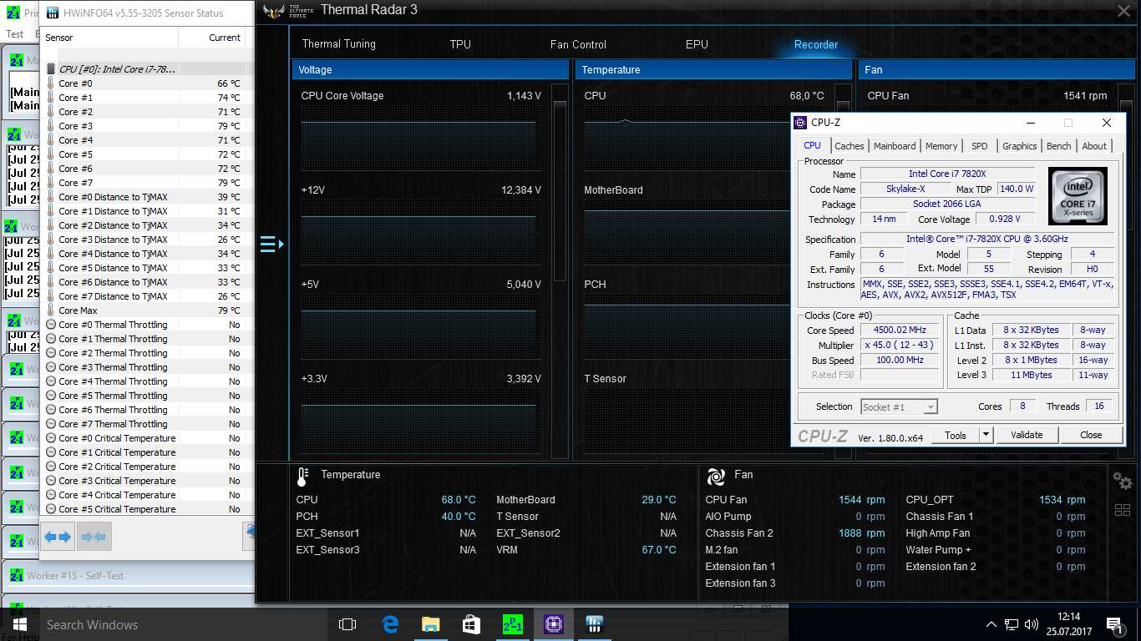Image resolution: width=1141 pixels, height=641 pixels.
Task: Open the Action Center notifications
Action: (1113, 624)
